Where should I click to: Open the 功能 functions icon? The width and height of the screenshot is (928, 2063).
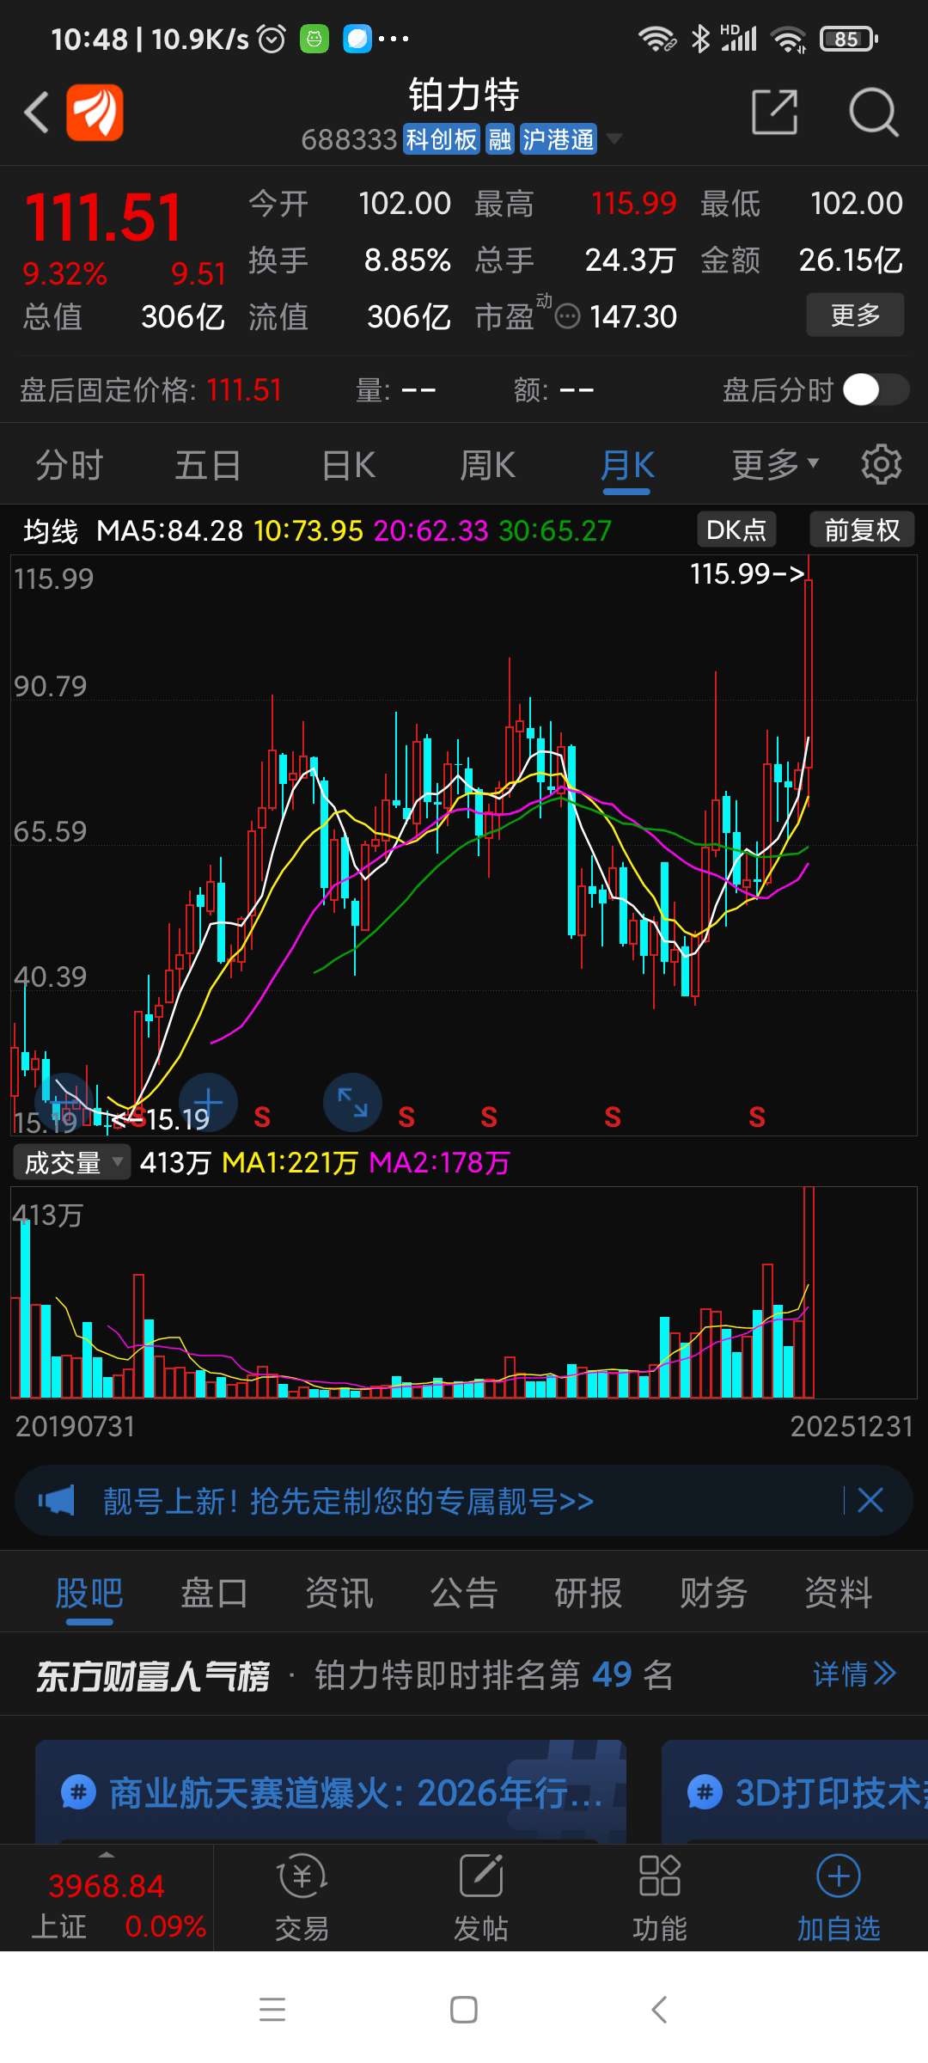(659, 1898)
